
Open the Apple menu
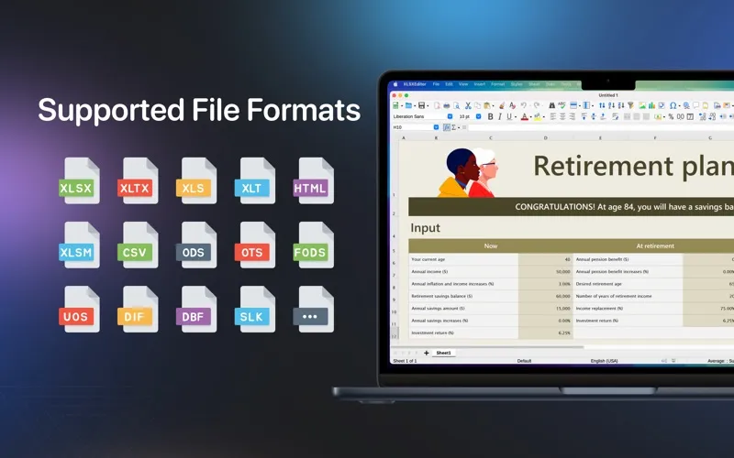395,84
